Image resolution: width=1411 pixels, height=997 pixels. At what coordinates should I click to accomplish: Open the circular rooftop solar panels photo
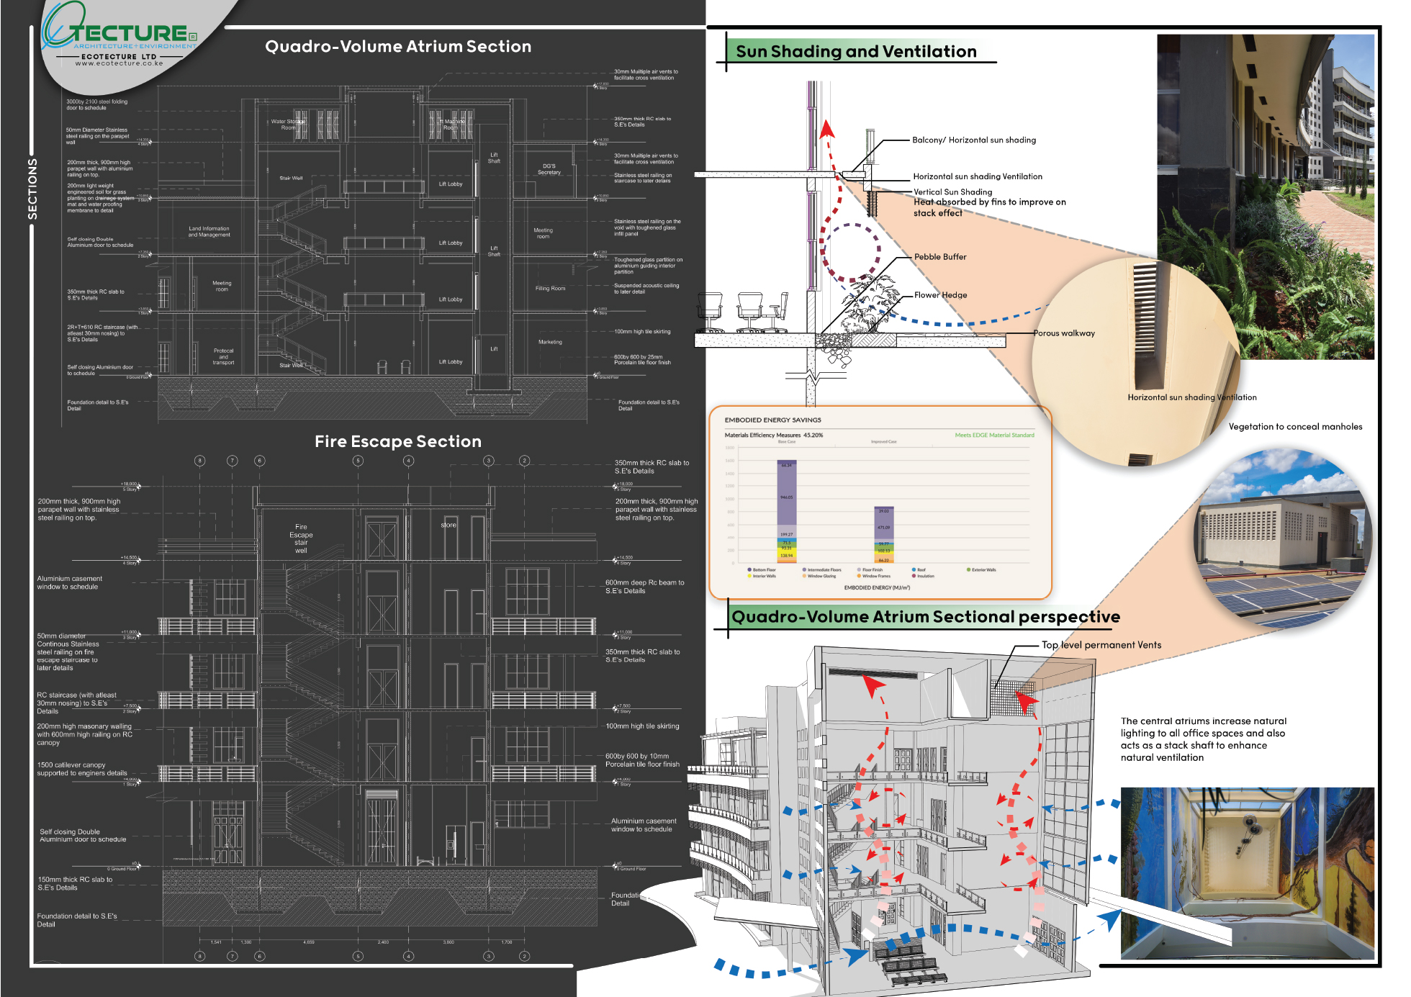tap(1283, 538)
